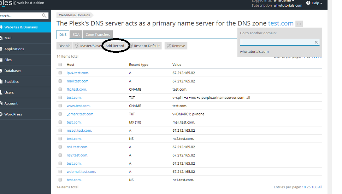Check the select-all checkbox beside Host header
The height and width of the screenshot is (194, 342).
pos(60,65)
